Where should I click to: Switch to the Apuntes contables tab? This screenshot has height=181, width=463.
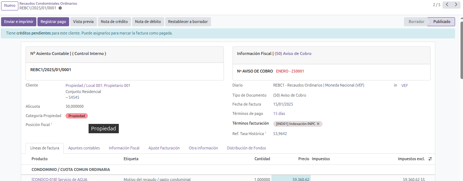point(84,148)
